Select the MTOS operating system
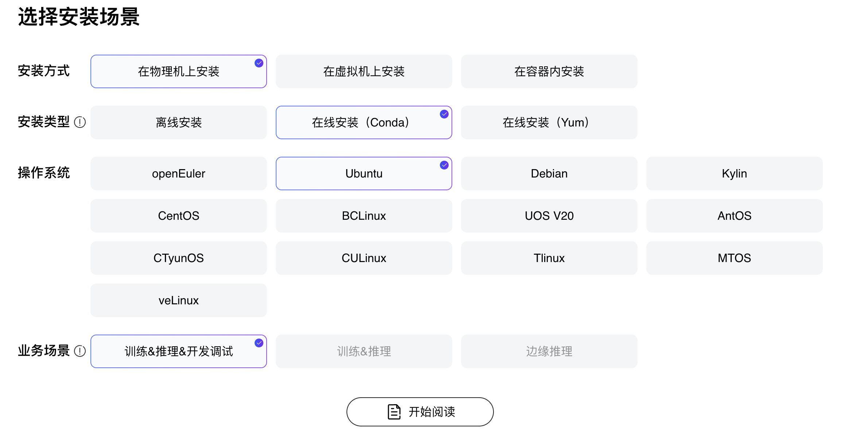The height and width of the screenshot is (441, 844). coord(734,258)
